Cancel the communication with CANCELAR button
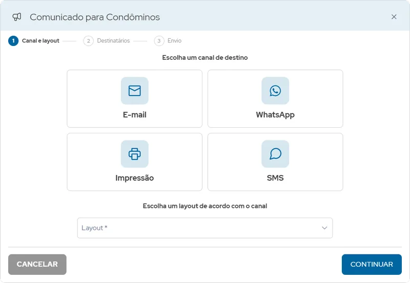Image resolution: width=410 pixels, height=283 pixels. [x=37, y=264]
